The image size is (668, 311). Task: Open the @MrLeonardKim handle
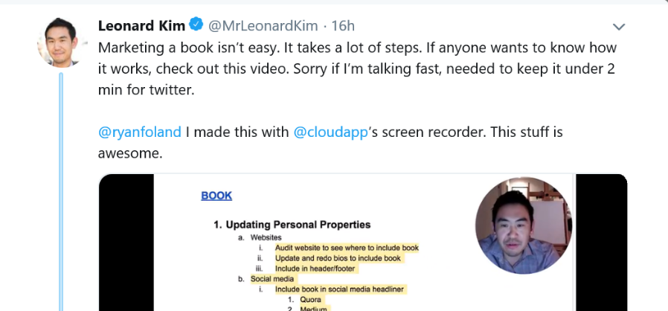[x=263, y=26]
